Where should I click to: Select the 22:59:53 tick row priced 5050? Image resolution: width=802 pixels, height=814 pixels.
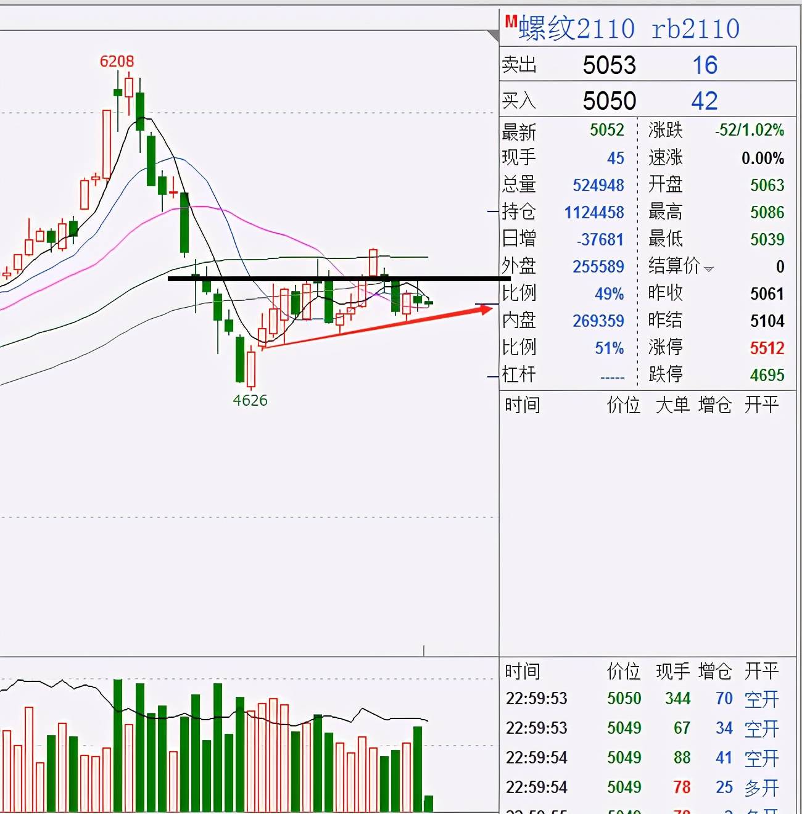pyautogui.click(x=642, y=699)
